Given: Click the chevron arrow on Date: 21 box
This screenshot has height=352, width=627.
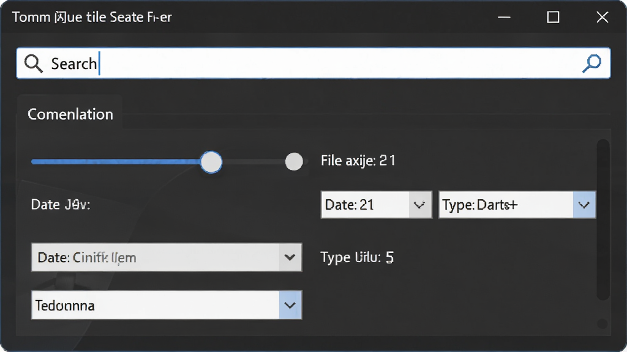Looking at the screenshot, I should 419,205.
